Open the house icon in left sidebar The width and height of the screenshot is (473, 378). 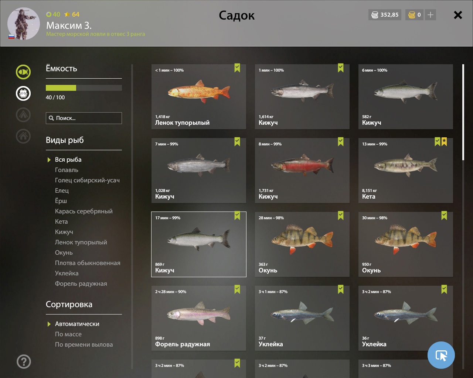pyautogui.click(x=23, y=136)
